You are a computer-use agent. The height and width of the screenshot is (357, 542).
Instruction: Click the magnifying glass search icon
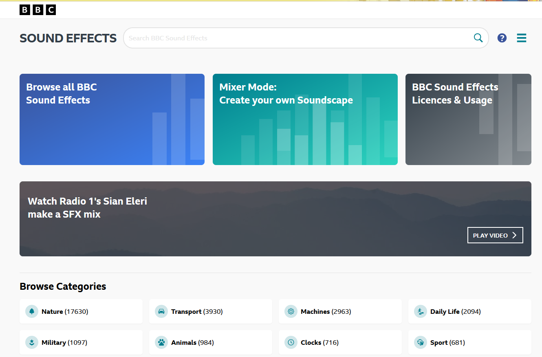478,38
